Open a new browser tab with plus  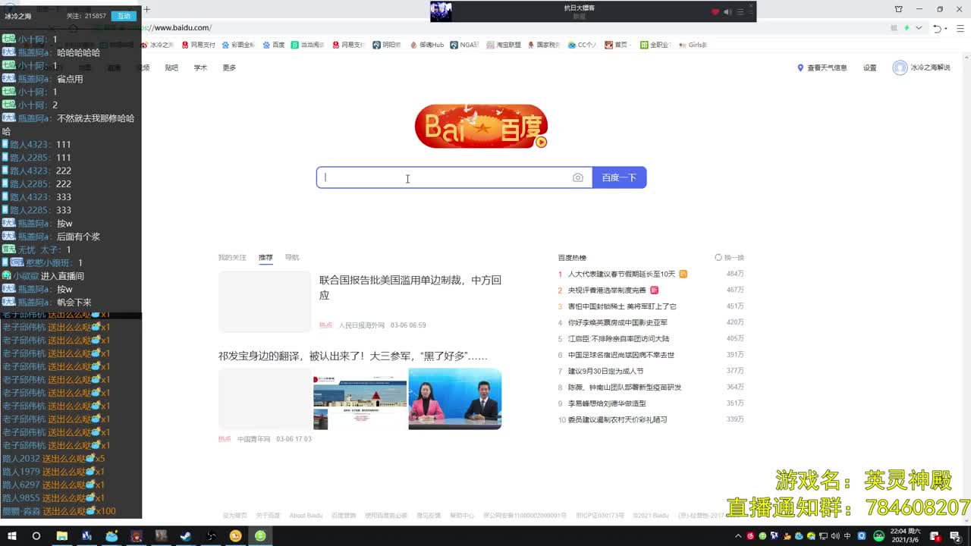pos(147,9)
